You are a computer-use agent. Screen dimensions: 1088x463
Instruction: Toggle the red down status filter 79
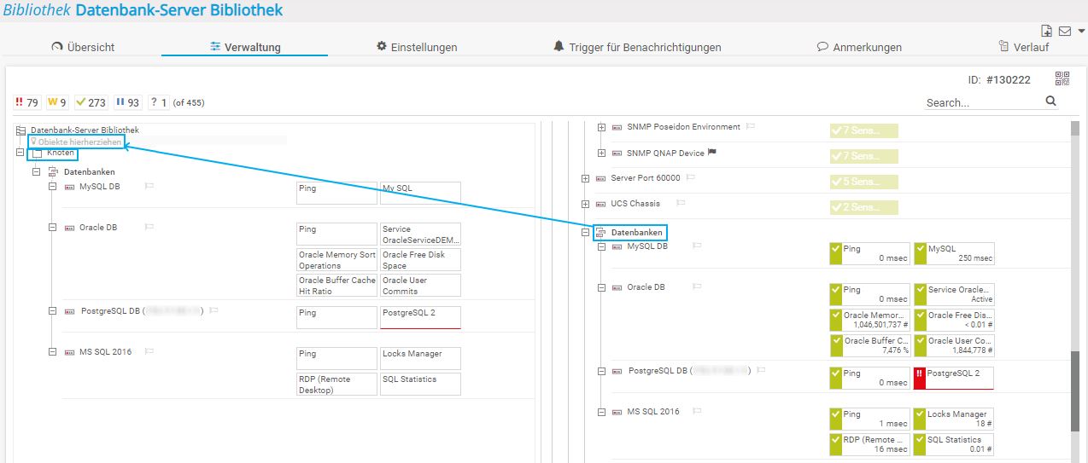[27, 102]
